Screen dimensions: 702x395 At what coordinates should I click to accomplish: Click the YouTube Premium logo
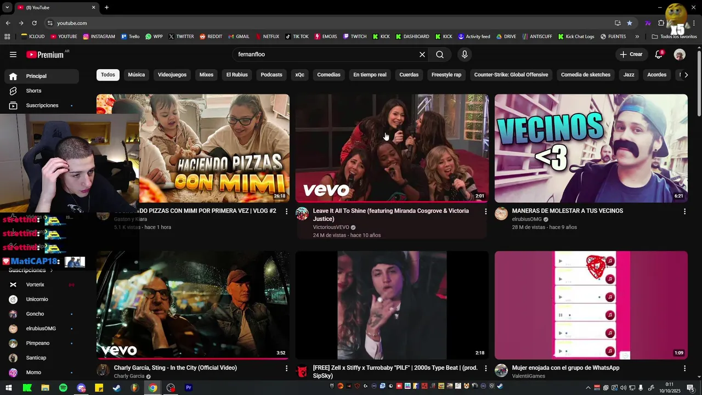tap(45, 54)
